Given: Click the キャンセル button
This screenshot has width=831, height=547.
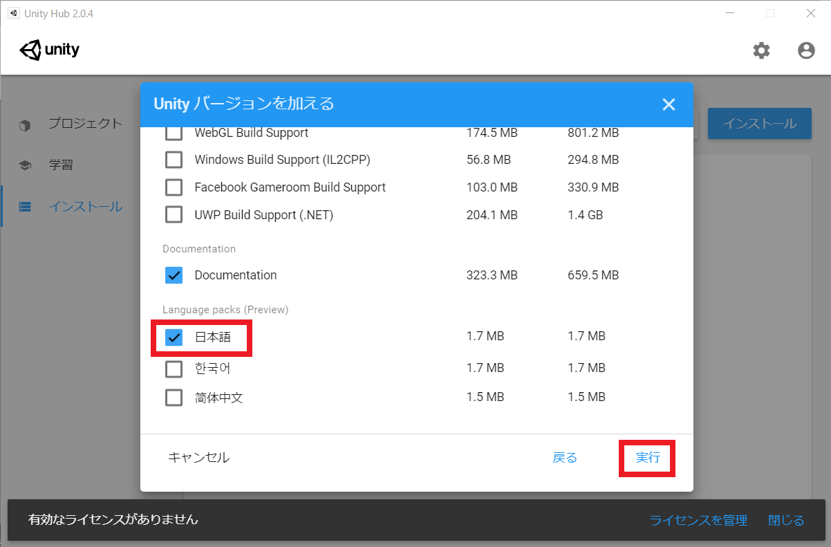Looking at the screenshot, I should click(199, 457).
